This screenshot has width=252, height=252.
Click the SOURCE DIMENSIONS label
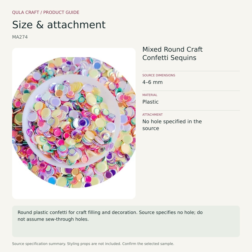click(x=159, y=75)
